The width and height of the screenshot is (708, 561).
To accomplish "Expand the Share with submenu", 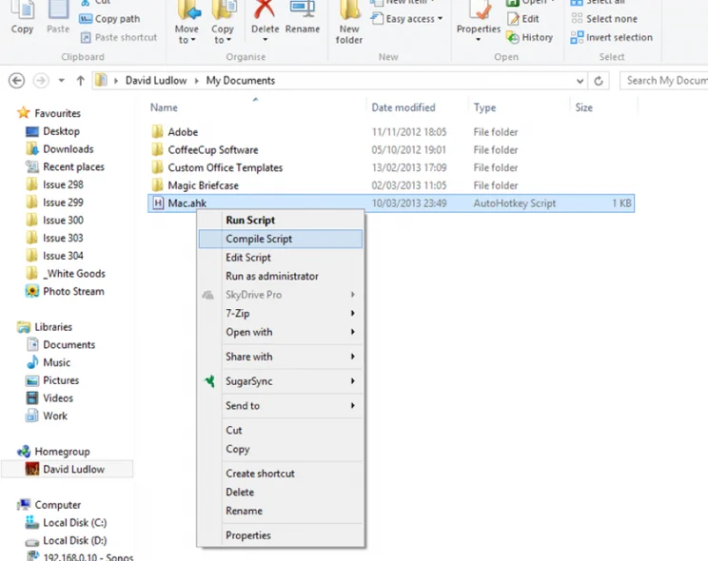I will pyautogui.click(x=281, y=357).
